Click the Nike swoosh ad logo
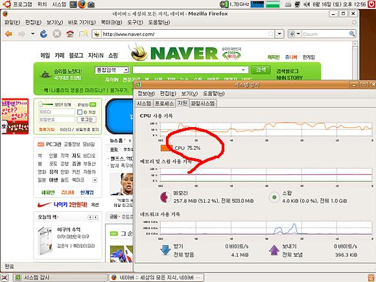Viewport: 376px width, 282px height. (44, 205)
